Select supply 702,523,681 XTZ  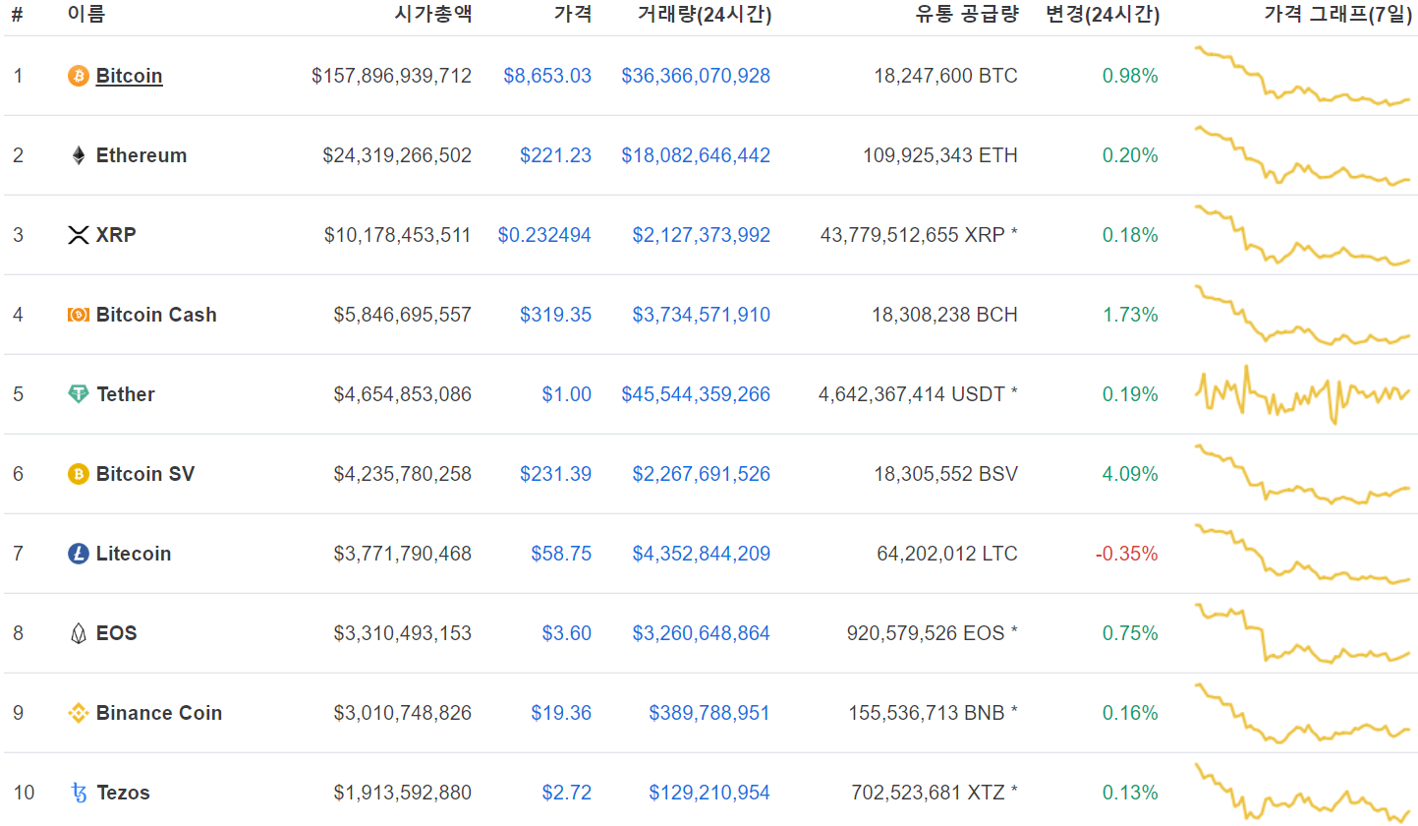[935, 793]
